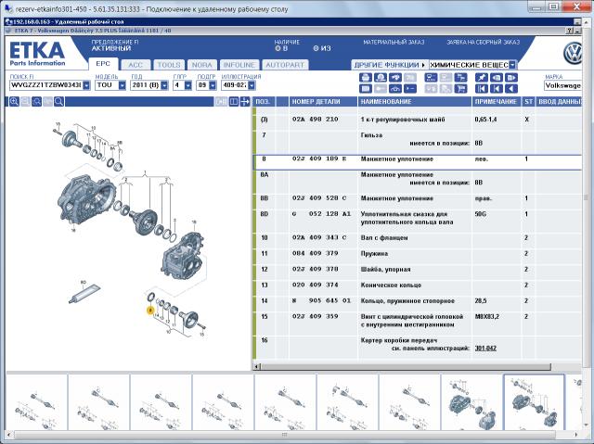Click the icon right of the pushpin
This screenshot has height=444, width=594.
point(497,78)
